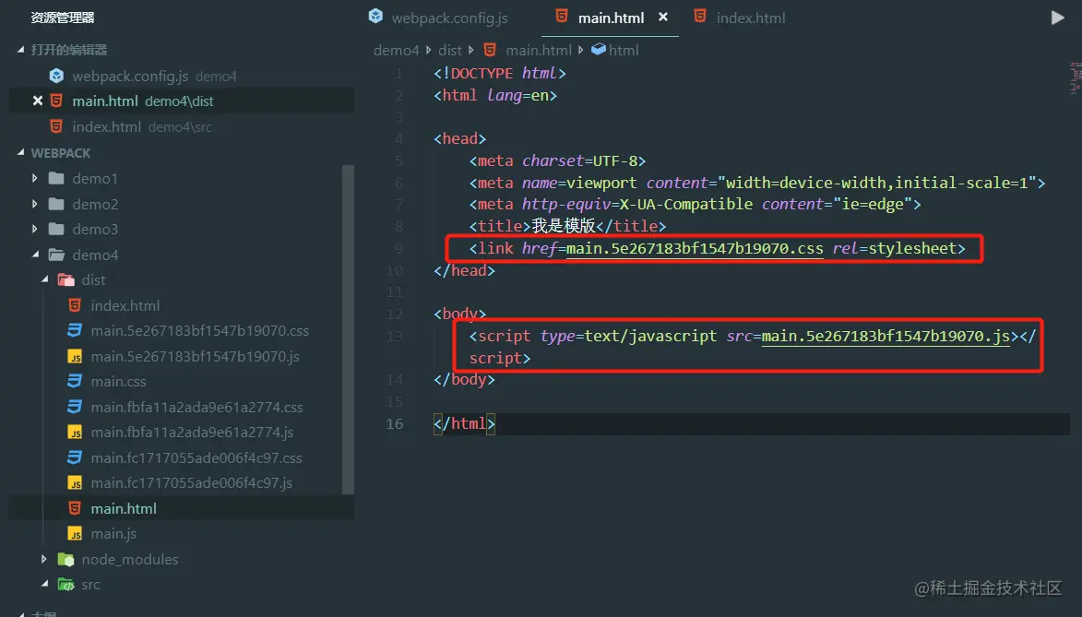
Task: Collapse the 打开的编辑器 section
Action: [x=19, y=49]
